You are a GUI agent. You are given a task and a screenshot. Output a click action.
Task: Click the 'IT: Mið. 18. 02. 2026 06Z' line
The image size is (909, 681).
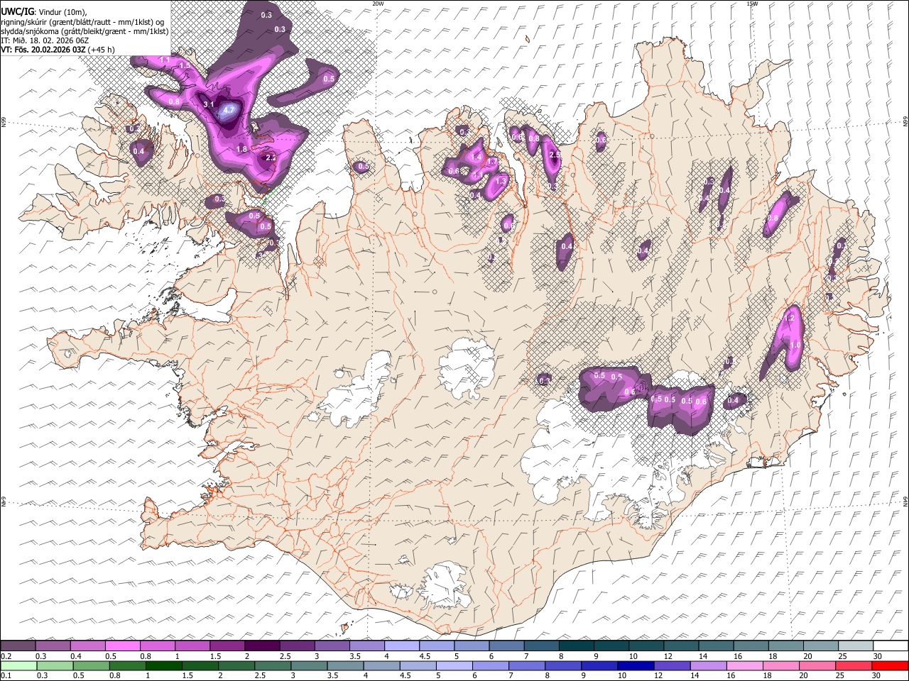click(x=45, y=40)
